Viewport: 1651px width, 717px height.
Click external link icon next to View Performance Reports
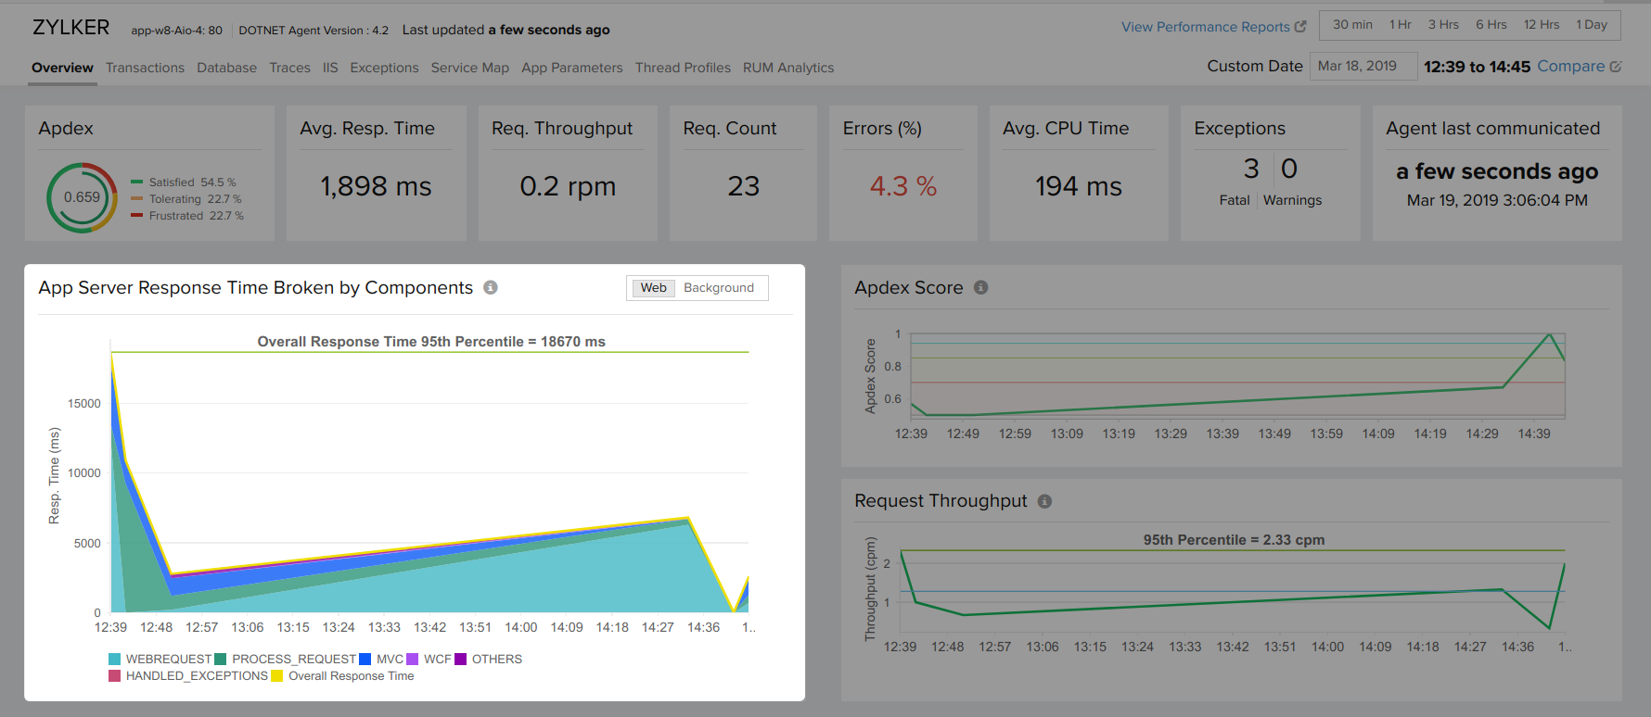tap(1300, 27)
